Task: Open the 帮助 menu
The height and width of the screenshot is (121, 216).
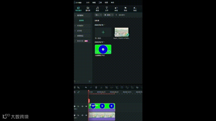Action: pyautogui.click(x=112, y=3)
